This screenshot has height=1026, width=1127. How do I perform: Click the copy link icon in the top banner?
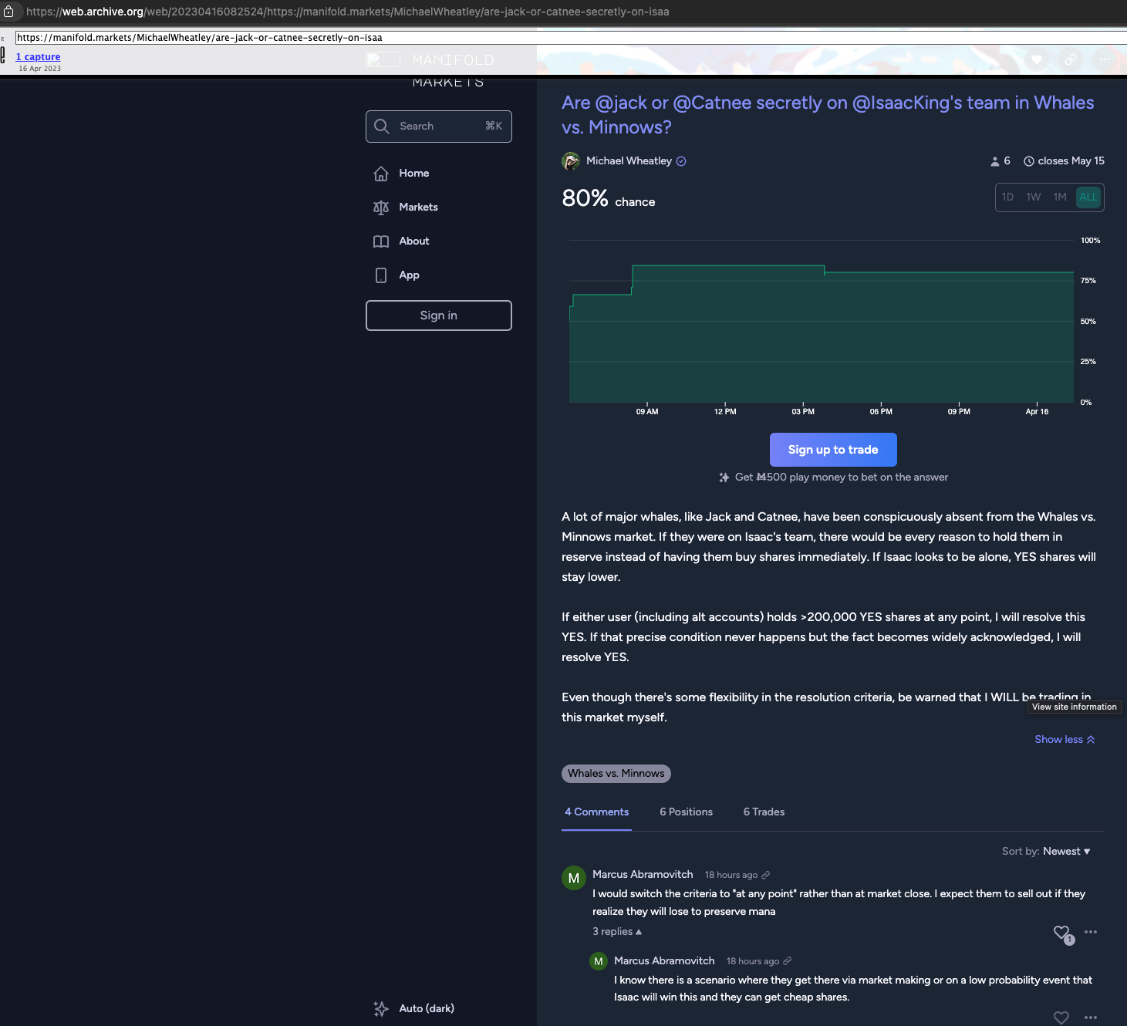[1071, 59]
